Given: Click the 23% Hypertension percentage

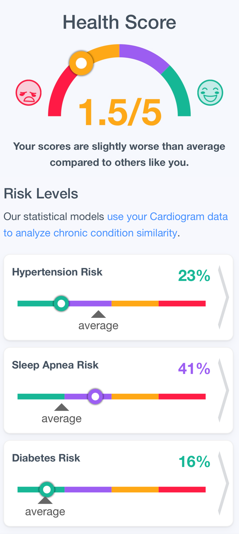Looking at the screenshot, I should [x=194, y=276].
